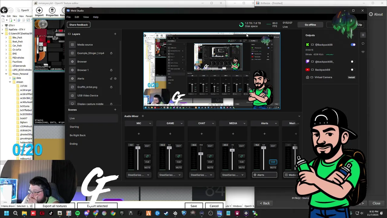Open the Edit menu in Meld Studio

tap(77, 17)
